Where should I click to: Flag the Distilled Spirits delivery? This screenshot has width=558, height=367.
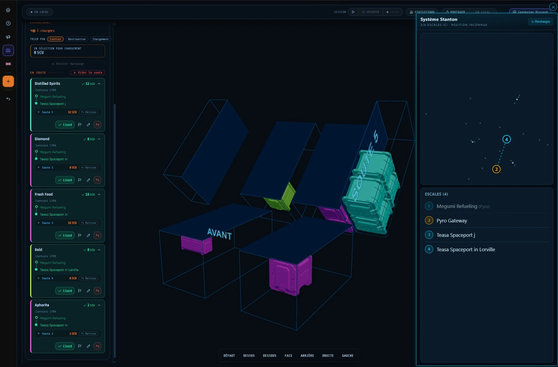tap(80, 125)
